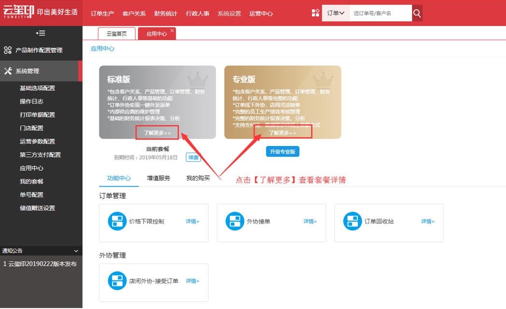Open the 财务统计 top menu
Image resolution: width=506 pixels, height=309 pixels.
pos(166,13)
